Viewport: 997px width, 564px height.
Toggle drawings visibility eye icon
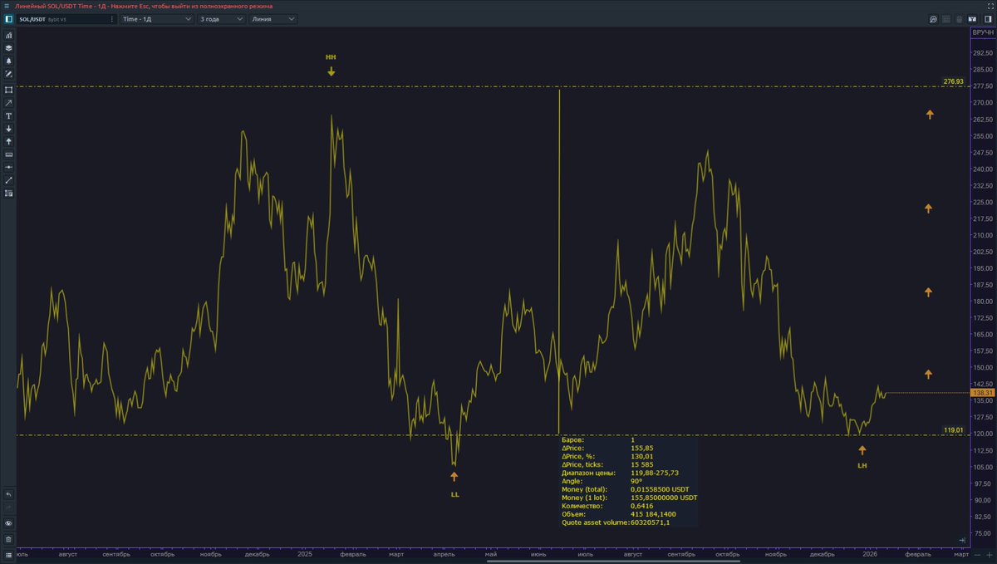pyautogui.click(x=8, y=523)
